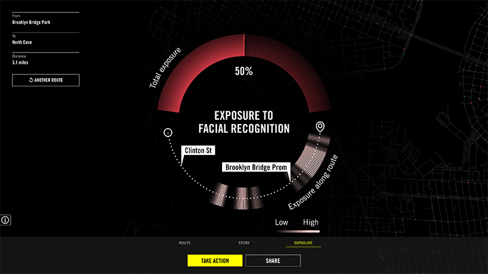Image resolution: width=488 pixels, height=274 pixels.
Task: Click the yellow Take Action button
Action: click(x=215, y=260)
